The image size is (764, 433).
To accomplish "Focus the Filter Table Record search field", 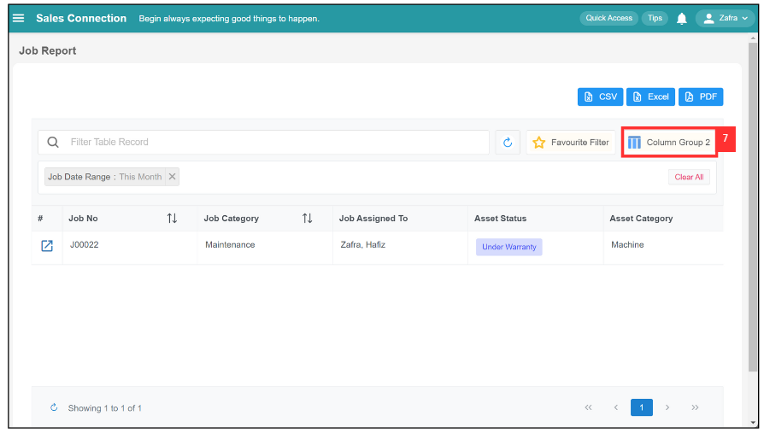I will [263, 143].
